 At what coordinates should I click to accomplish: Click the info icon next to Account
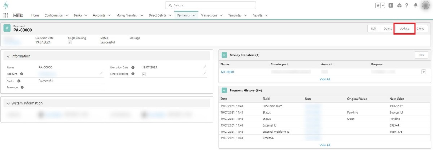[21, 74]
